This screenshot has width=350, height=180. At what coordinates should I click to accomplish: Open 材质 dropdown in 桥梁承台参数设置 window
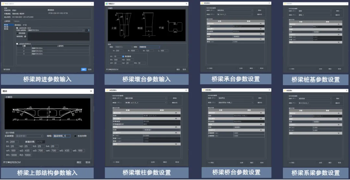coord(248,36)
